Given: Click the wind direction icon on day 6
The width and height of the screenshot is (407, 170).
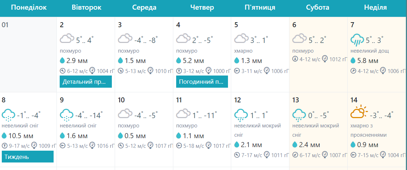Looking at the screenshot, I should tap(295, 59).
